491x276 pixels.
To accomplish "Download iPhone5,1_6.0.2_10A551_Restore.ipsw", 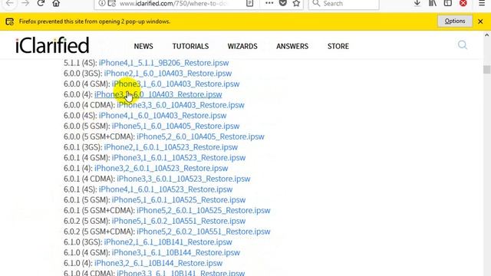I will 179,222.
